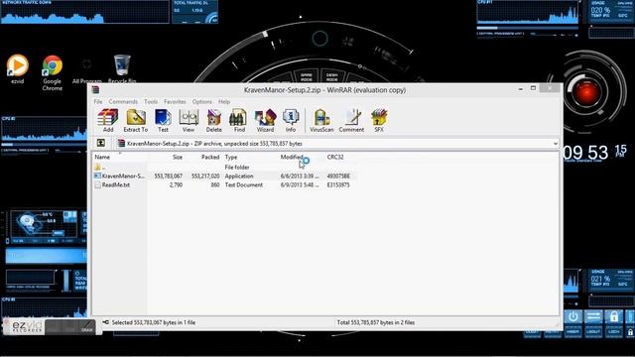Click the power button desktop widget
The image size is (635, 357).
click(573, 316)
